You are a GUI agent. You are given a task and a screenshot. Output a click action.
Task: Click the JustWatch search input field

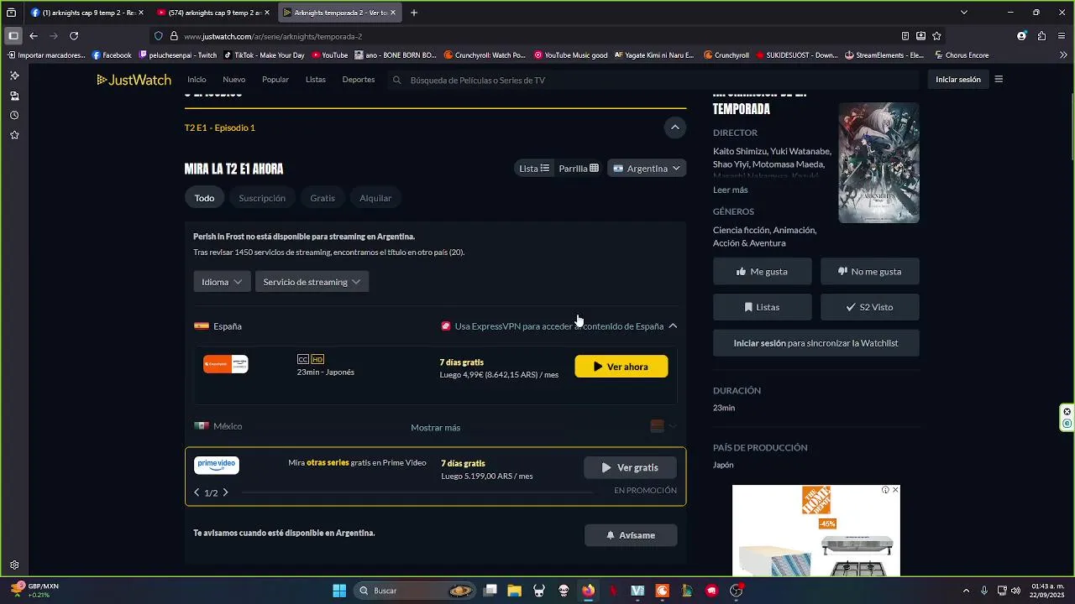[655, 80]
